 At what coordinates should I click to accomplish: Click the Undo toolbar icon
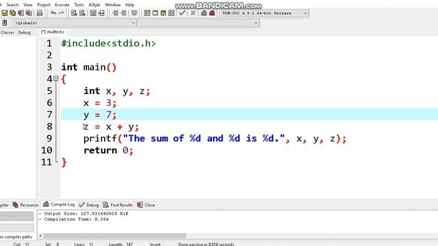click(53, 13)
